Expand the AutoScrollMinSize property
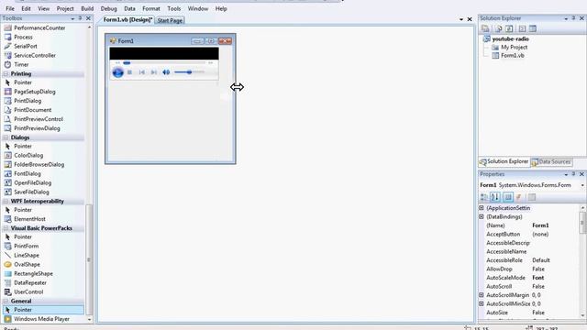The height and width of the screenshot is (330, 587). point(482,303)
